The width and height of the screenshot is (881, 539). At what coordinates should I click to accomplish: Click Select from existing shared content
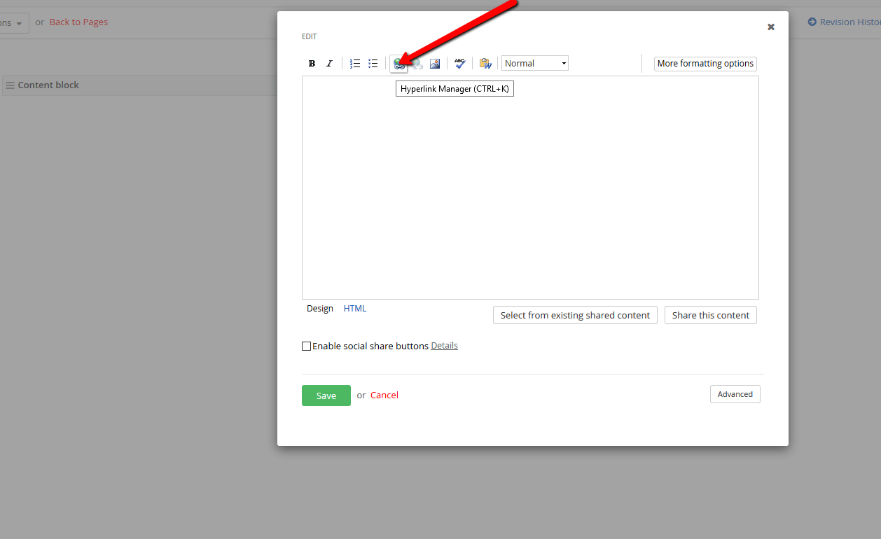coord(574,315)
